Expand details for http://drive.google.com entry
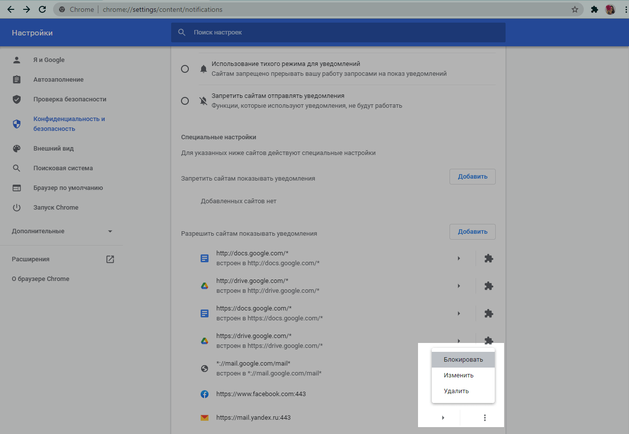 click(x=459, y=286)
